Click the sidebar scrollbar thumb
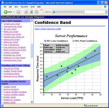The width and height of the screenshot is (109, 108). (x=32, y=51)
